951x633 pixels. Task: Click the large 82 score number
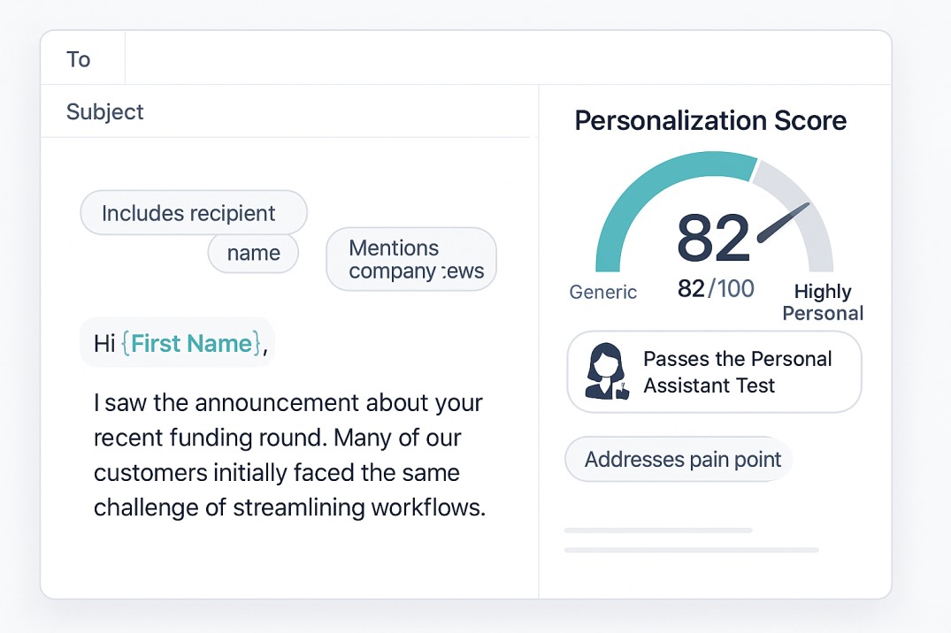point(713,238)
